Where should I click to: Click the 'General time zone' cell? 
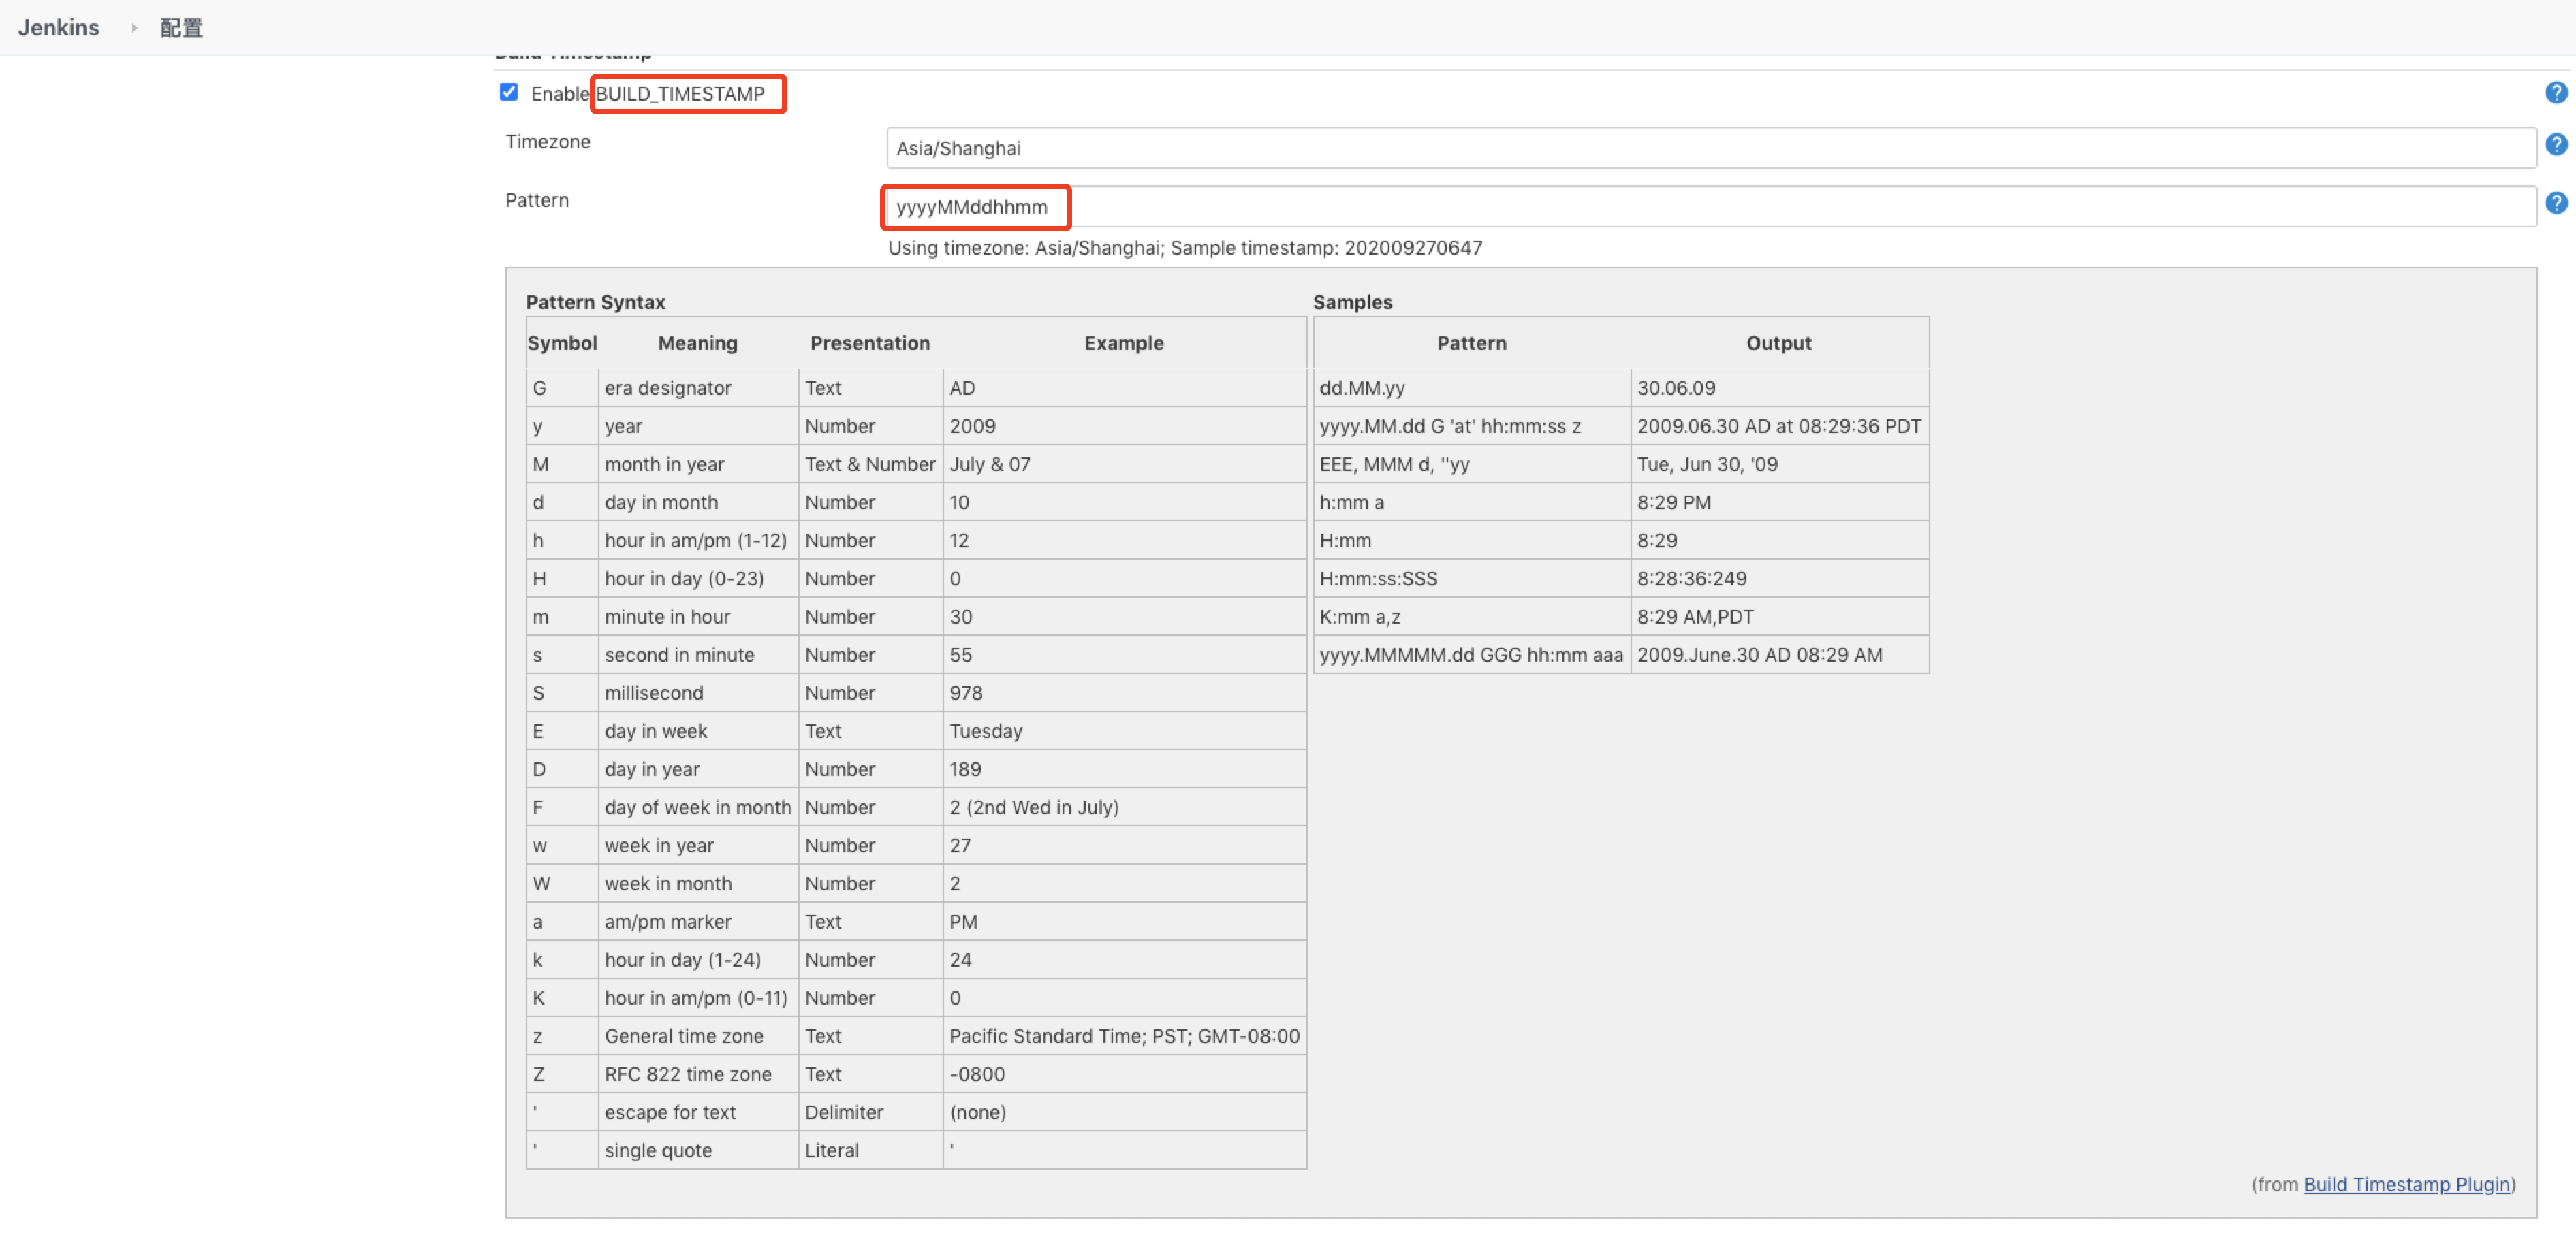(699, 1036)
